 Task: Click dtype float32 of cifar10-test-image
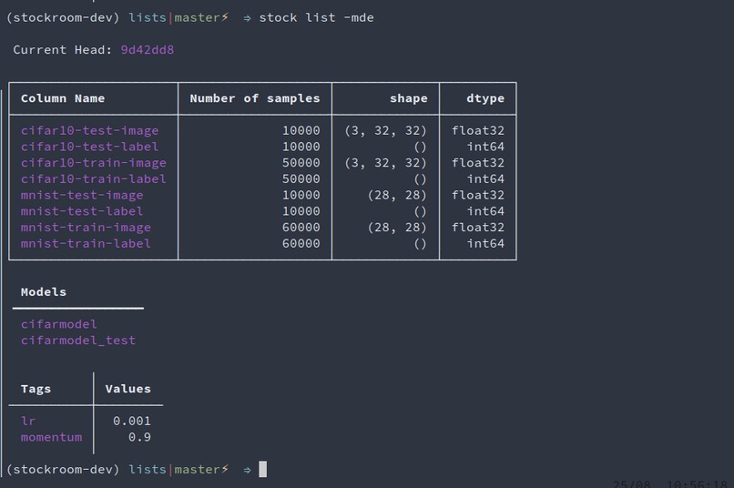pyautogui.click(x=478, y=130)
